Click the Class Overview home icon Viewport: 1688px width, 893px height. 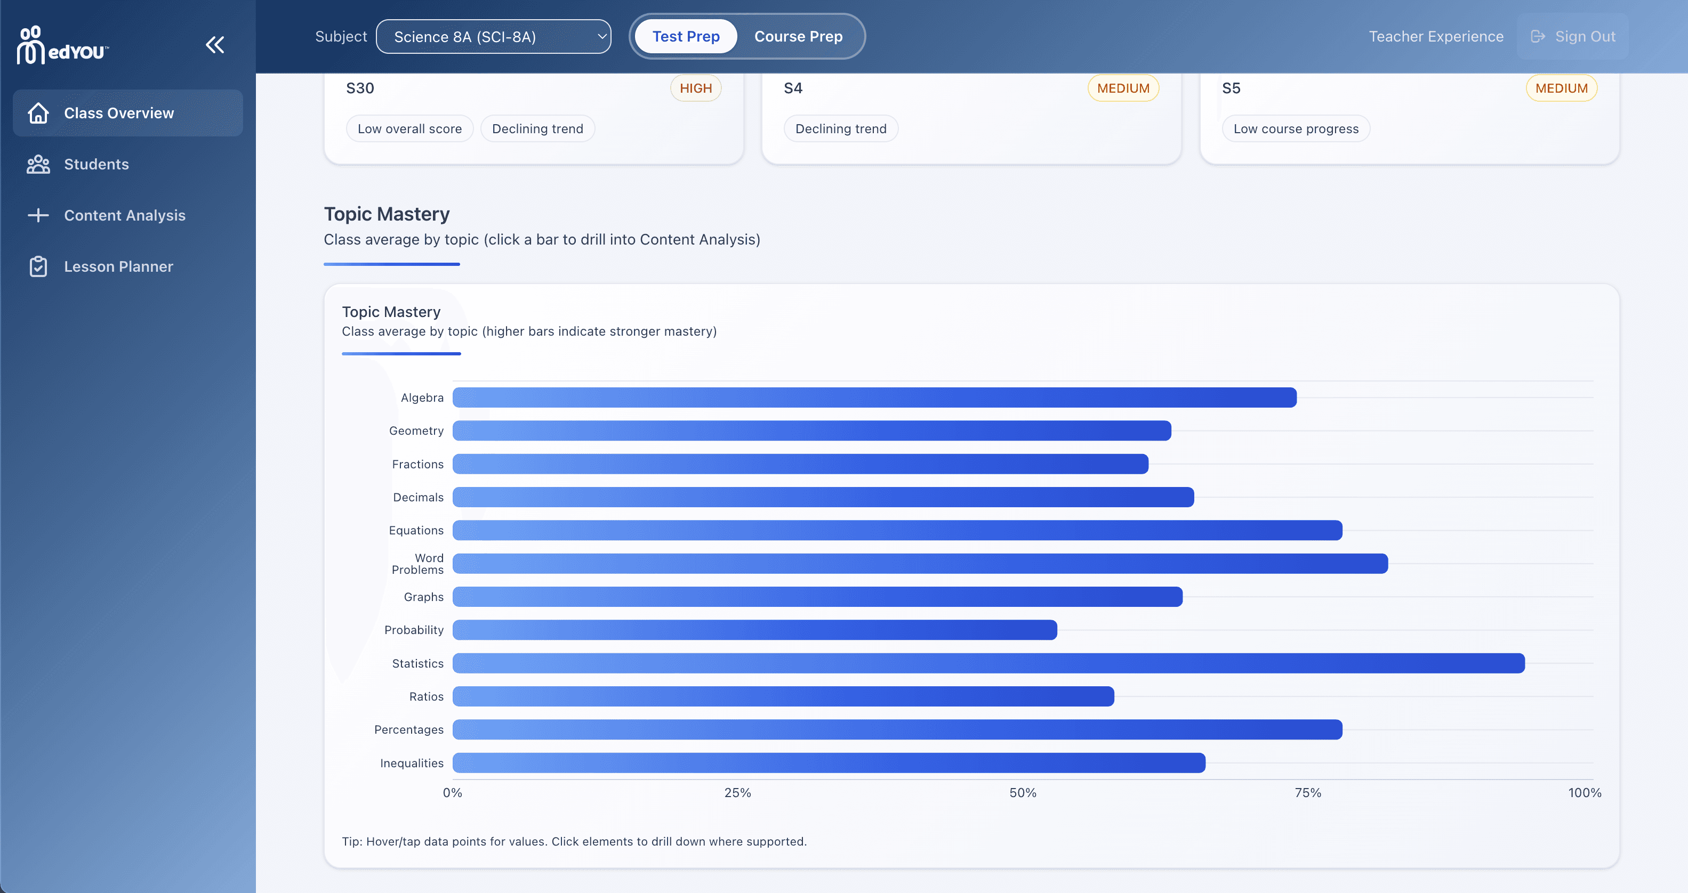(x=38, y=113)
